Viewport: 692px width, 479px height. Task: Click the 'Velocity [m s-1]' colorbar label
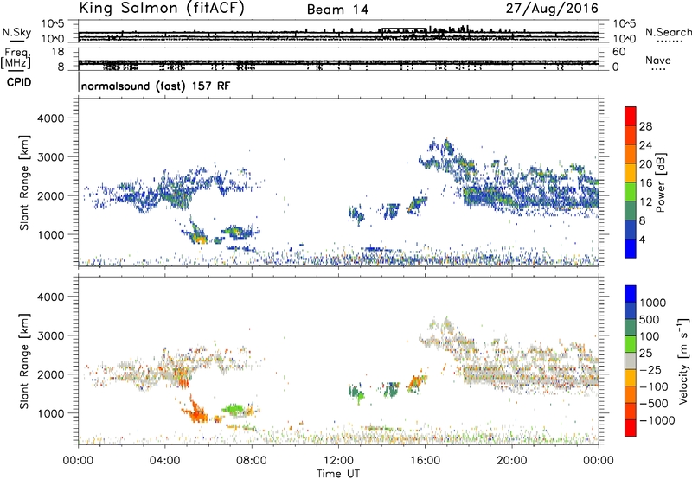pyautogui.click(x=683, y=361)
